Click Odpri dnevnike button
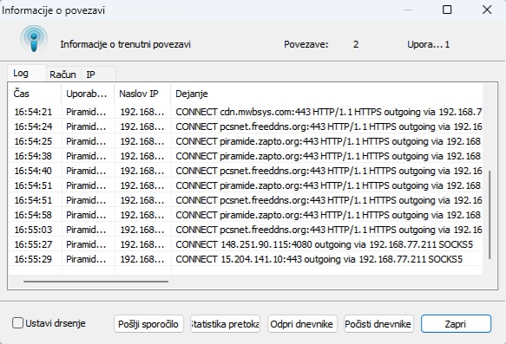Viewport: 506px width, 344px height. coord(302,324)
